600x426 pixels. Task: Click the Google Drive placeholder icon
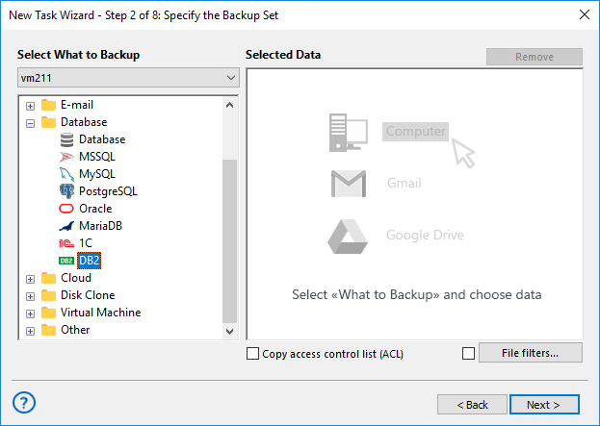click(348, 237)
